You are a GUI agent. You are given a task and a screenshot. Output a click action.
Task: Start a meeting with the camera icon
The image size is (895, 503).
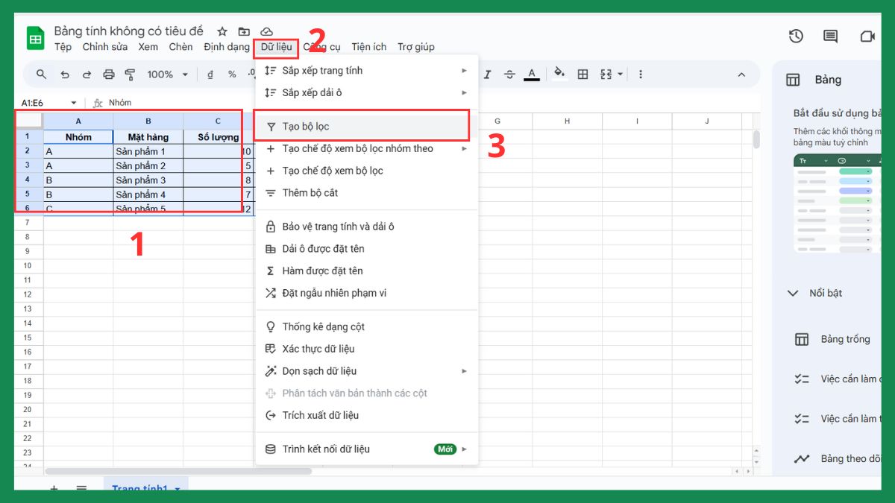[867, 36]
